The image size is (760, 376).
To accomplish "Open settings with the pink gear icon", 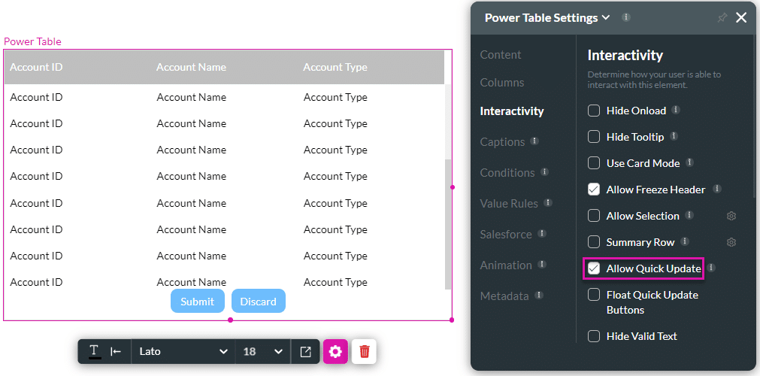I will 335,351.
